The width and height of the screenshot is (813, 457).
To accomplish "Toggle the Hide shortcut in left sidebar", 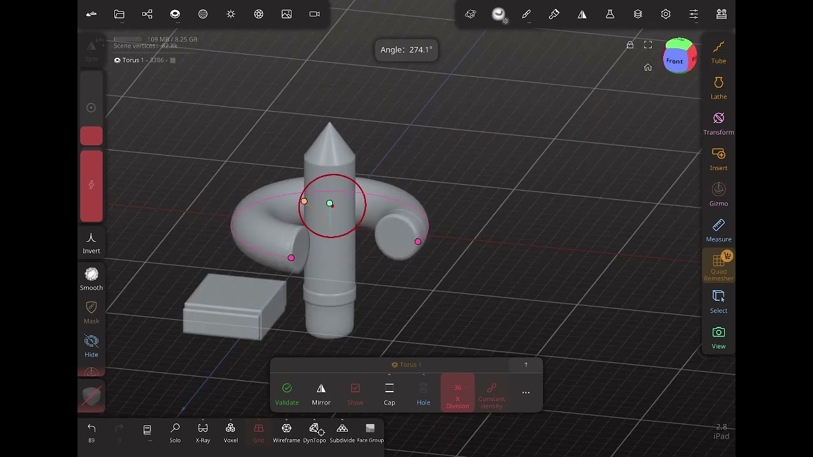I will pyautogui.click(x=91, y=345).
